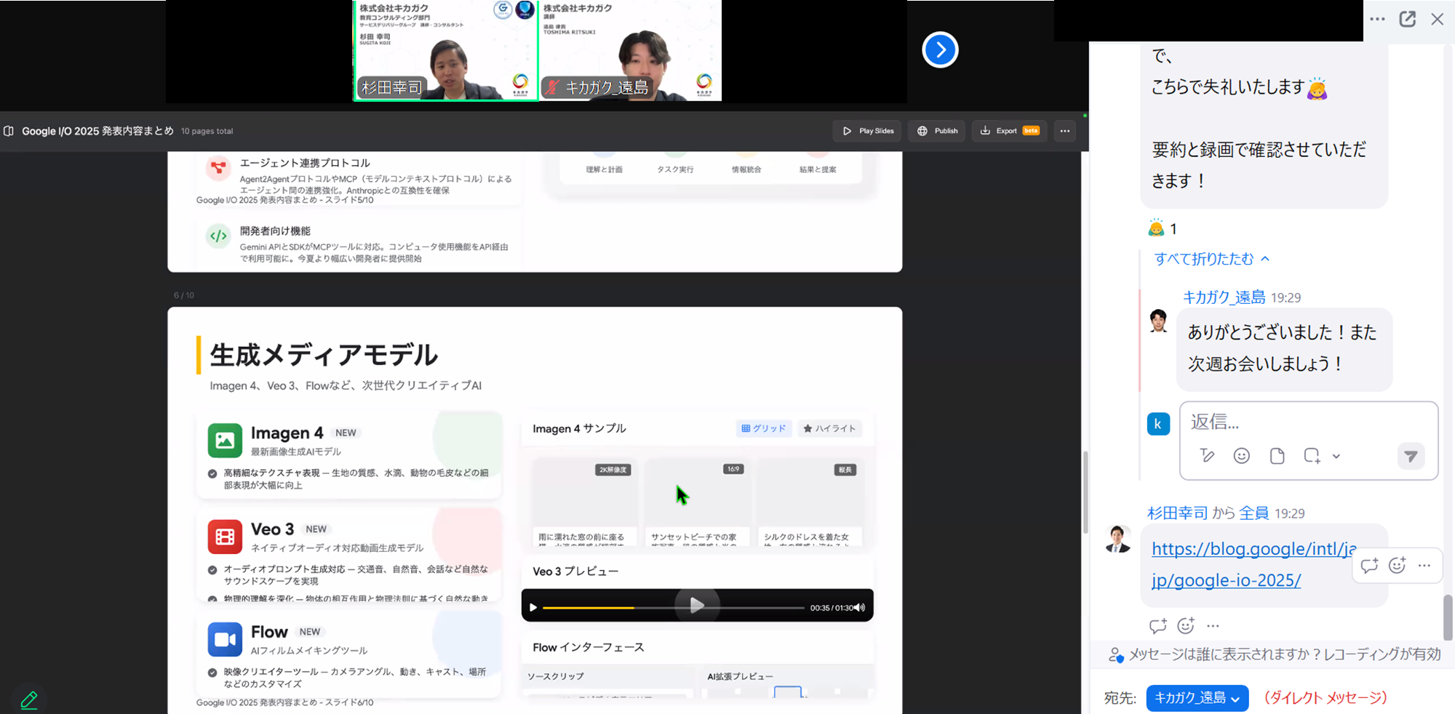Click Veo 3 red film icon
Screen dimensions: 1455x714
coord(225,537)
